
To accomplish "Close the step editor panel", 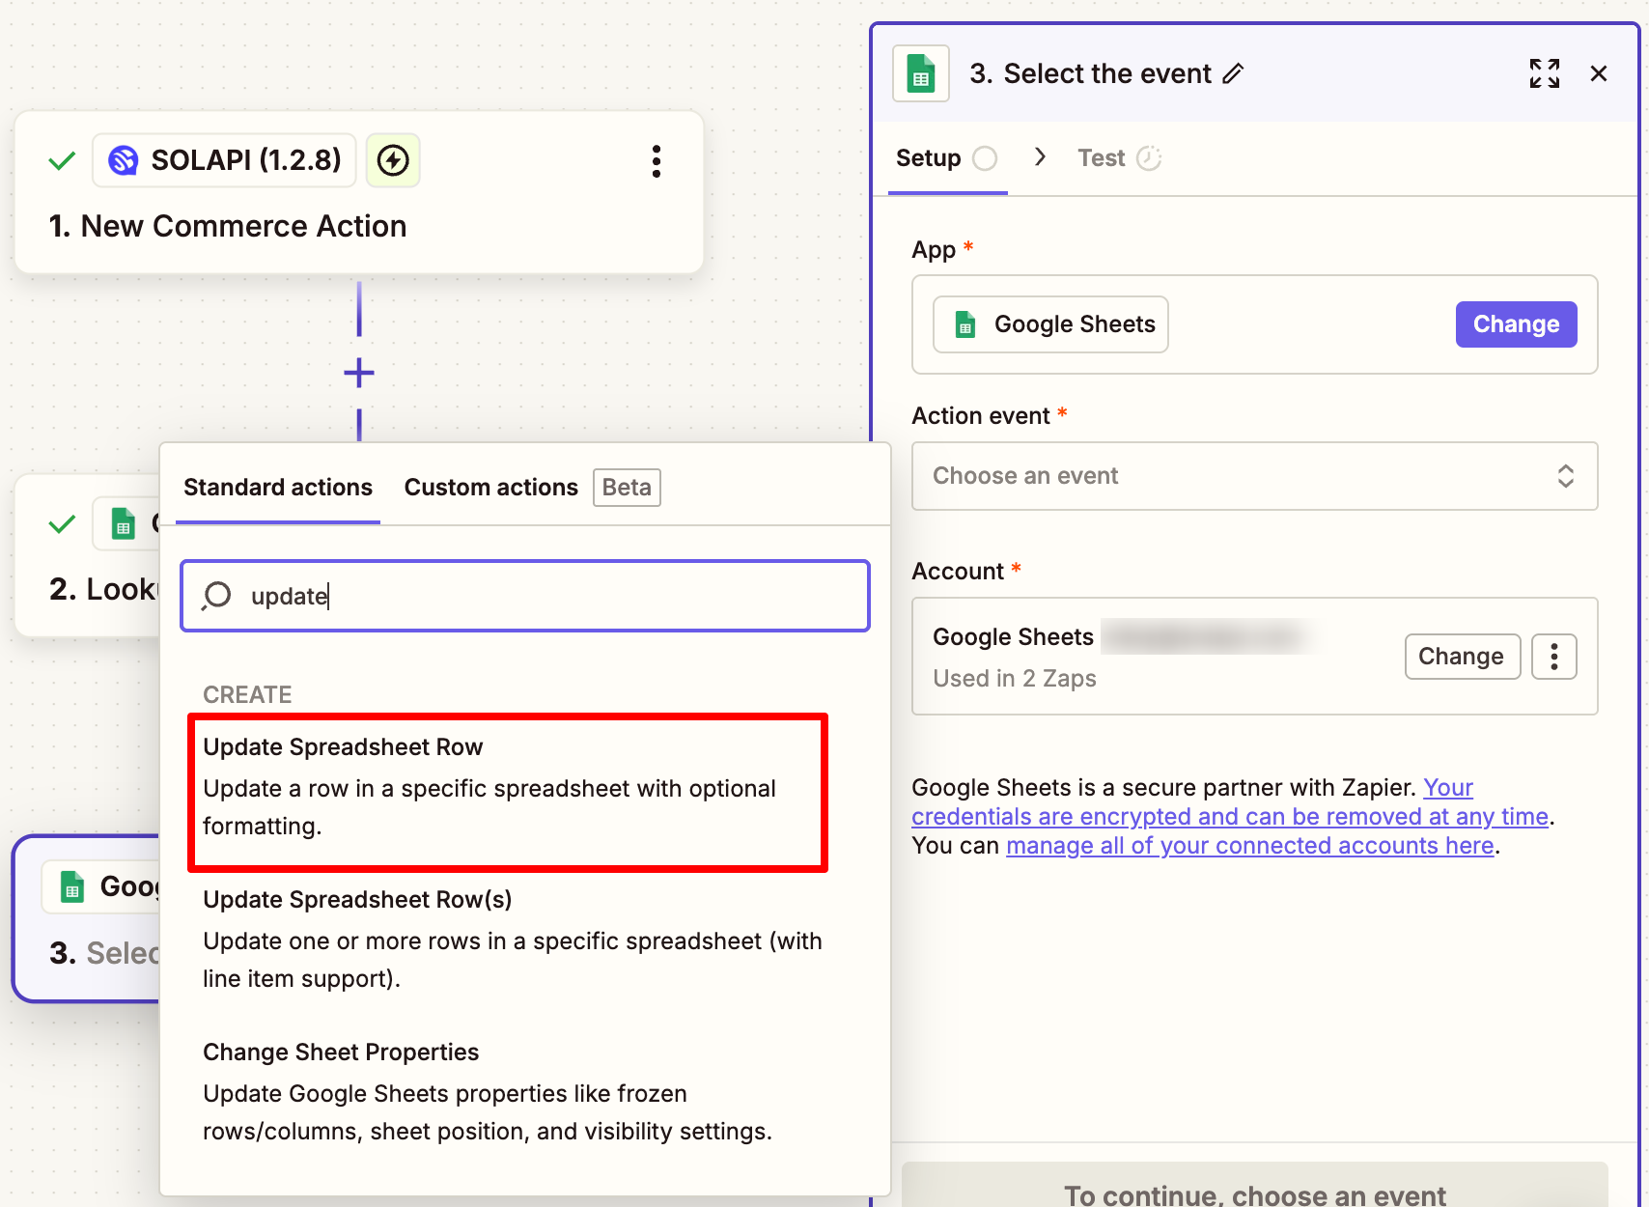I will (1599, 73).
